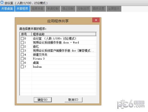Check the 桌面 checkbox in row 6
Image resolution: width=148 pixels, height=112 pixels.
click(22, 63)
